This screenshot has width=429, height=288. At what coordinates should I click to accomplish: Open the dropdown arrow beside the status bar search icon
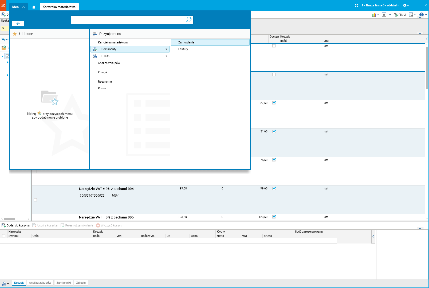[8, 283]
